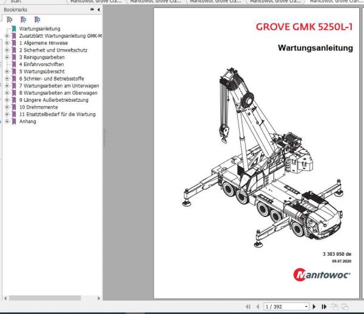
Task: Click the next view icon in bottom bar
Action: [345, 307]
